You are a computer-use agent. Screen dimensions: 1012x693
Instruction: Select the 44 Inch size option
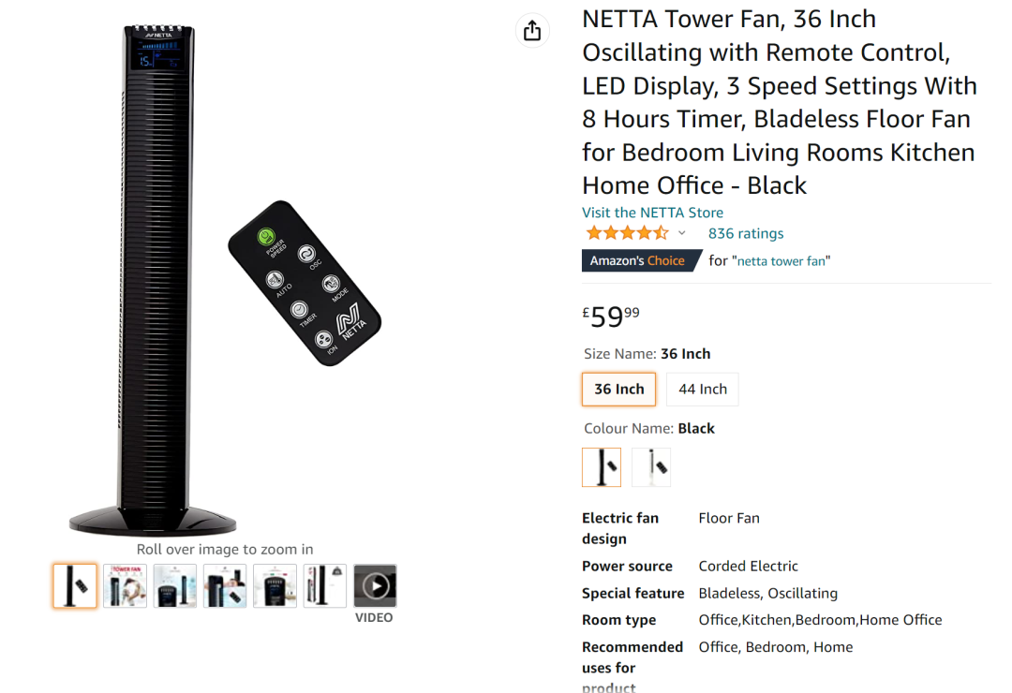point(702,390)
